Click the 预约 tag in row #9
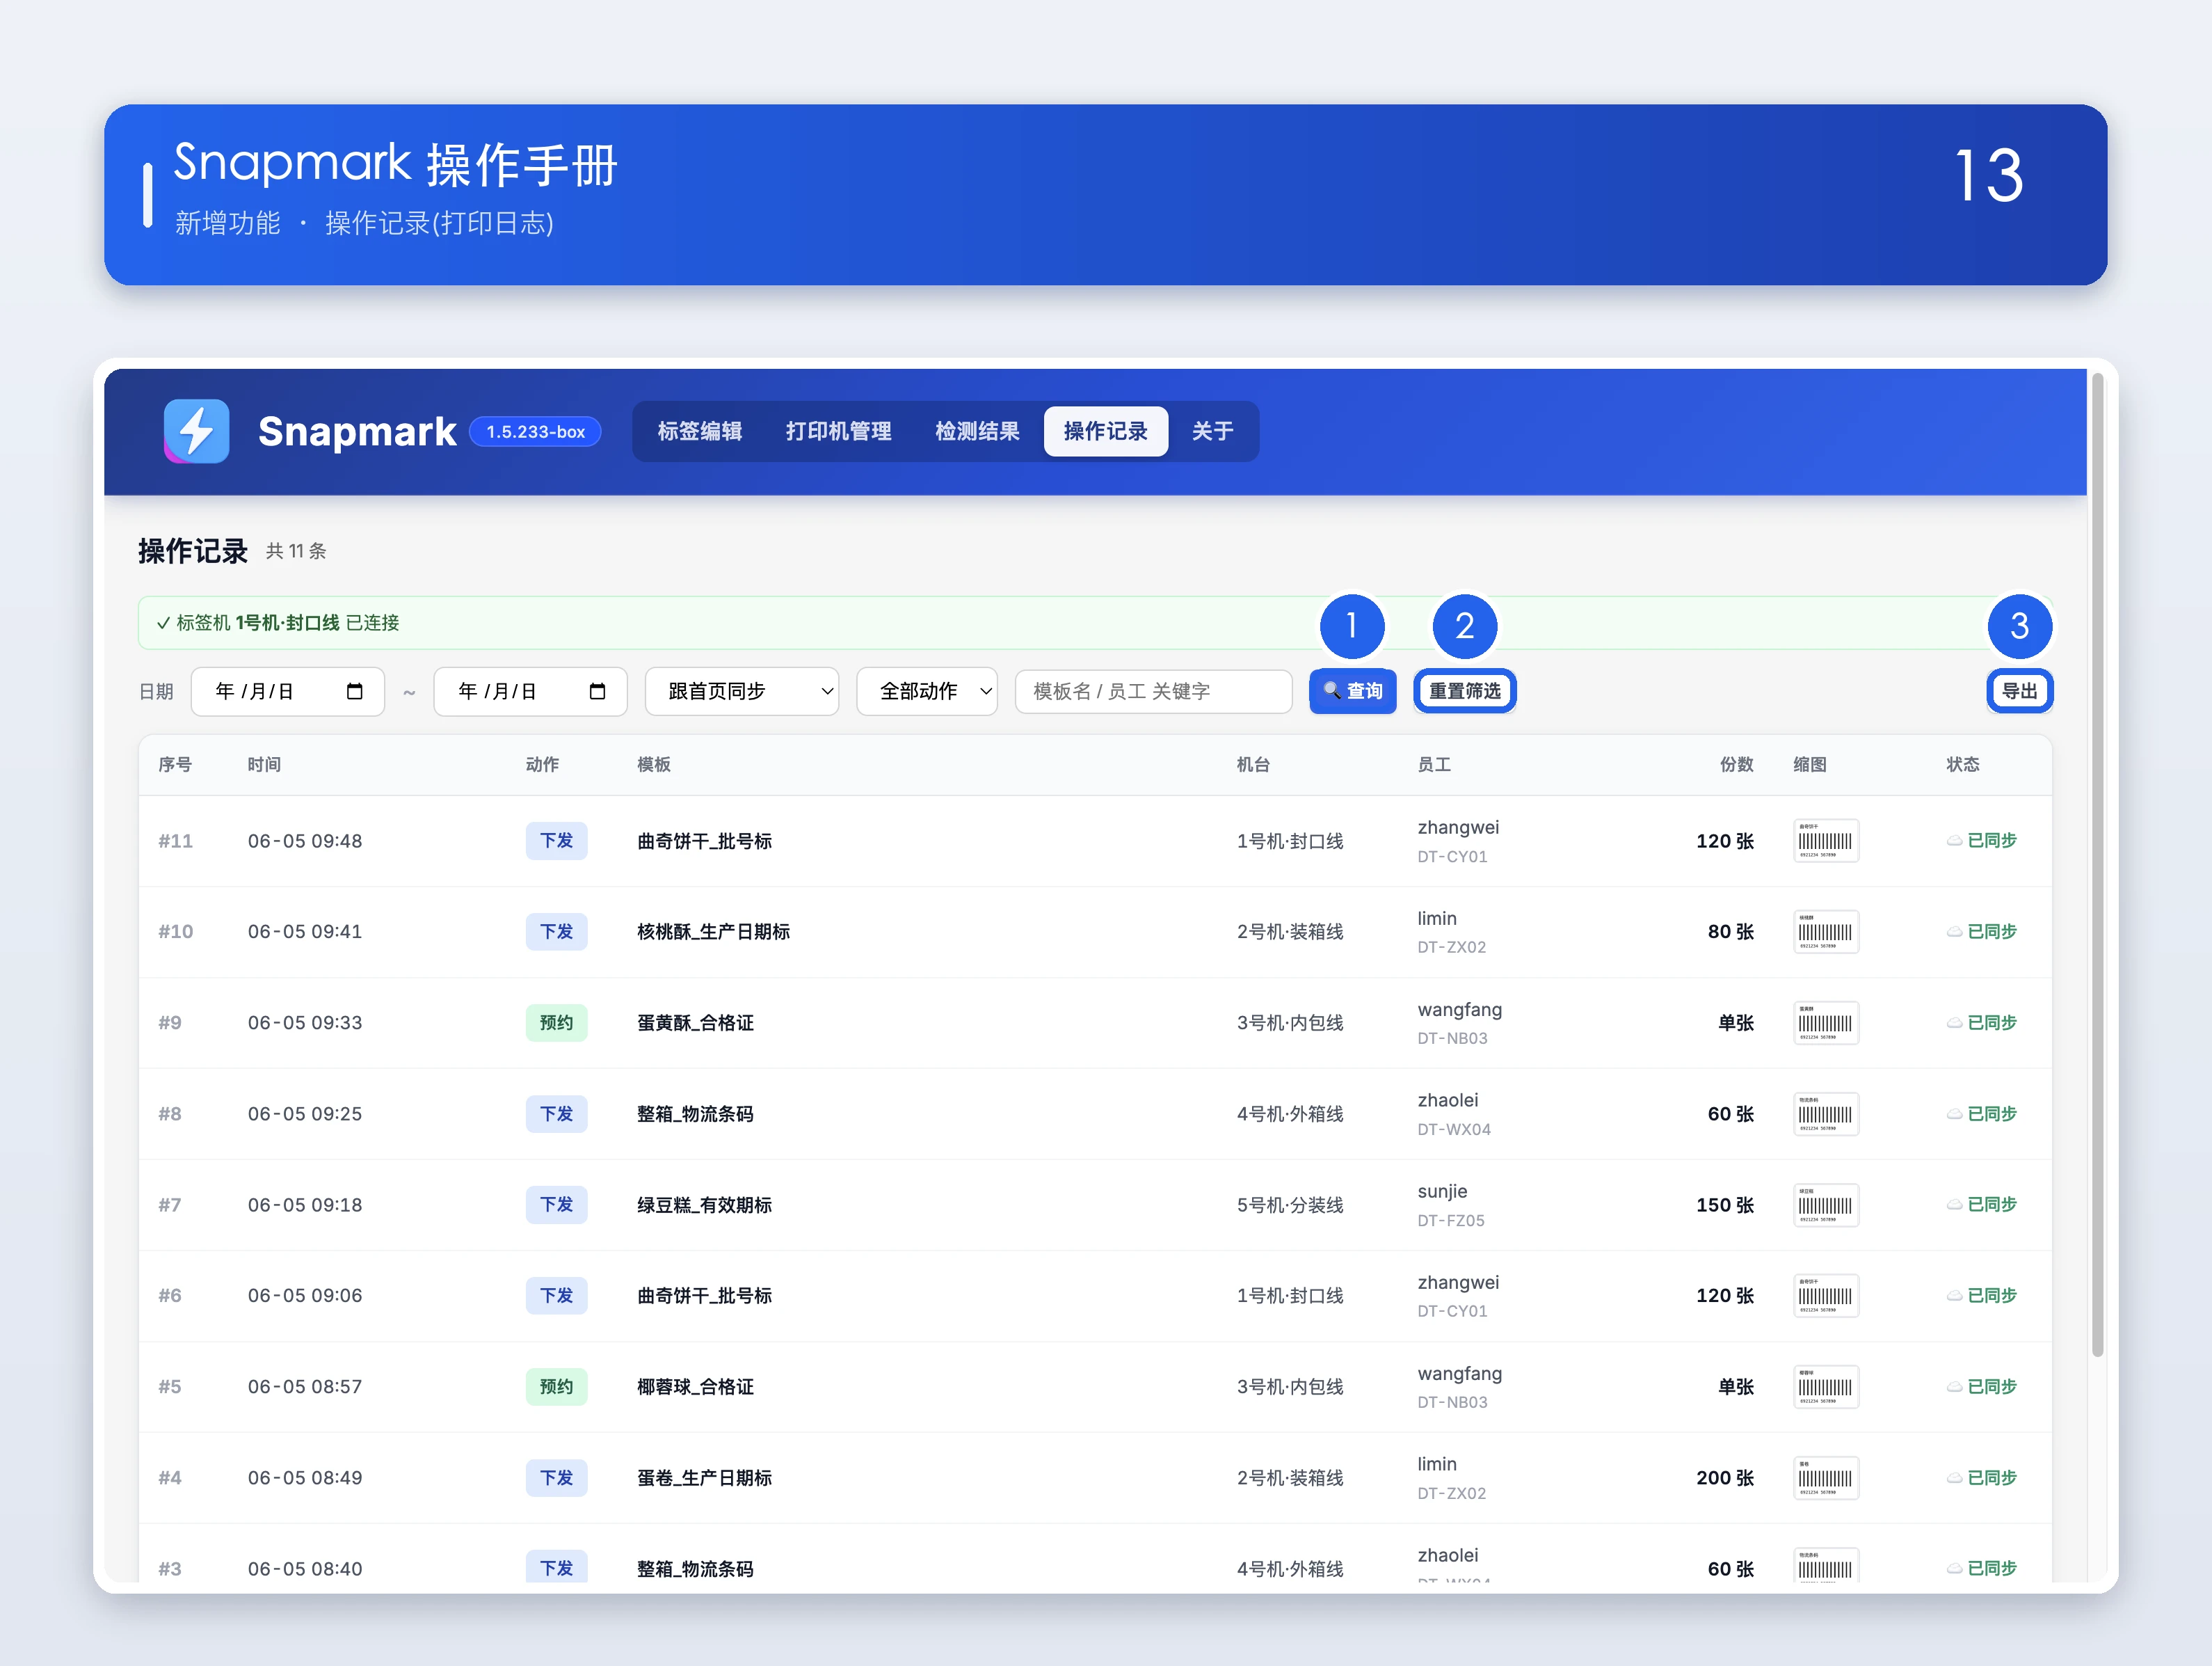The width and height of the screenshot is (2212, 1666). point(556,1022)
